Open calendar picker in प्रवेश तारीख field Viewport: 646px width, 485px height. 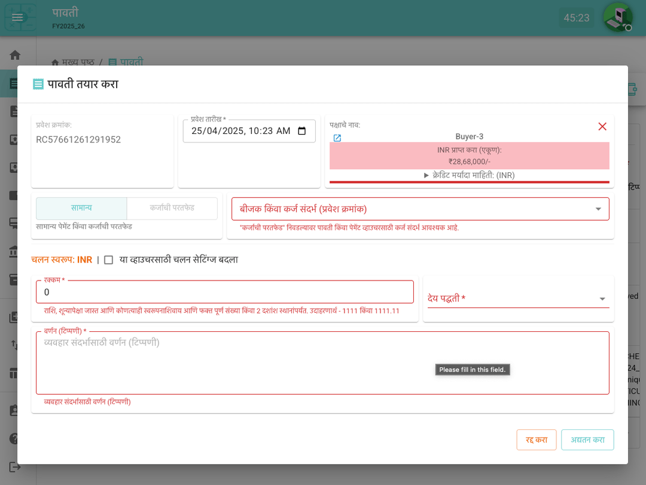click(302, 131)
